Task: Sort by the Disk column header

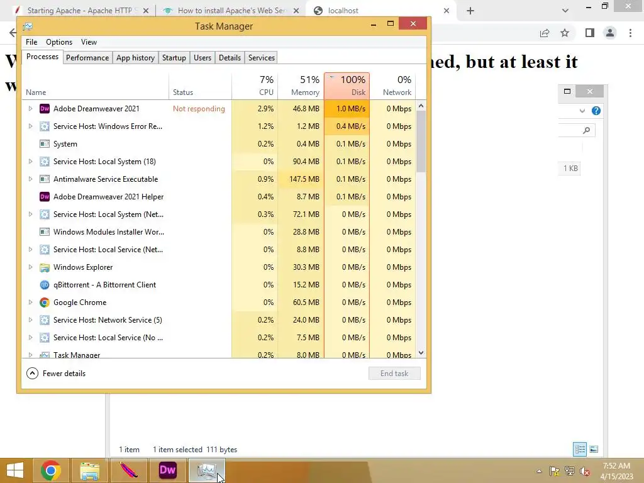Action: (x=347, y=86)
